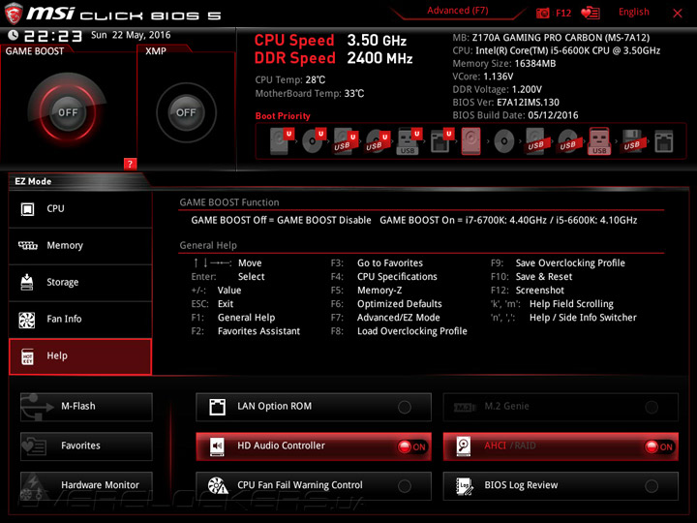The image size is (697, 523).
Task: Click the red question mark under GAME BOOST
Action: (x=130, y=164)
